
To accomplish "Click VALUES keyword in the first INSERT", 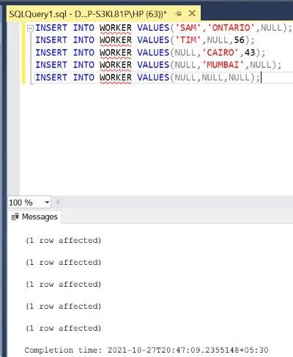I will click(153, 28).
